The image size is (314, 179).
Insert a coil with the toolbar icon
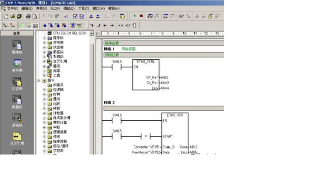click(x=128, y=26)
